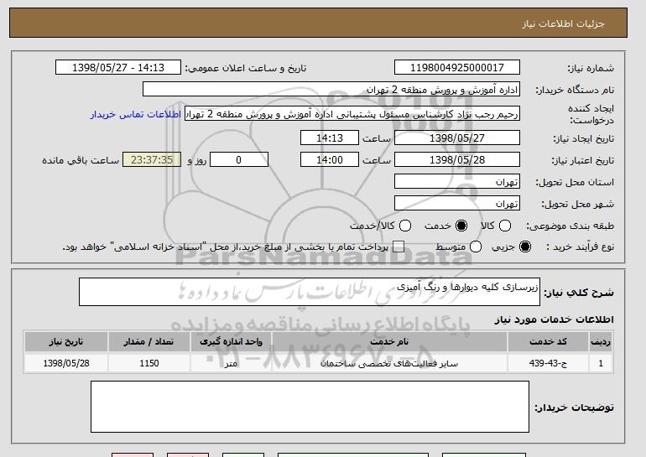
Task: Click the remaining days field showing 0
Action: tap(239, 160)
